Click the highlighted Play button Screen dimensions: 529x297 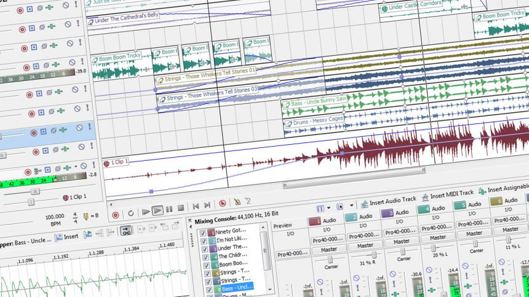157,211
